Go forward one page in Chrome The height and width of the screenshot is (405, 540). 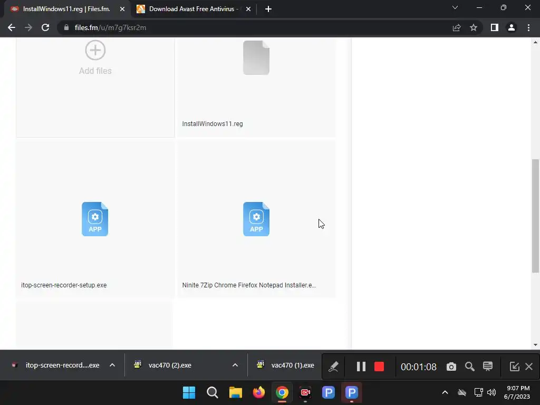[x=28, y=27]
